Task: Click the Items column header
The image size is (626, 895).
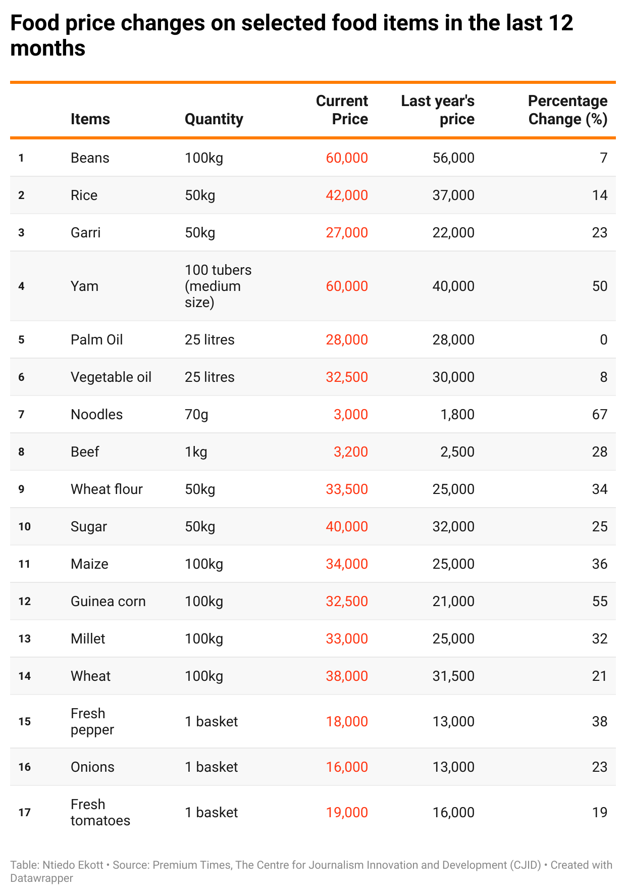Action: pos(90,119)
